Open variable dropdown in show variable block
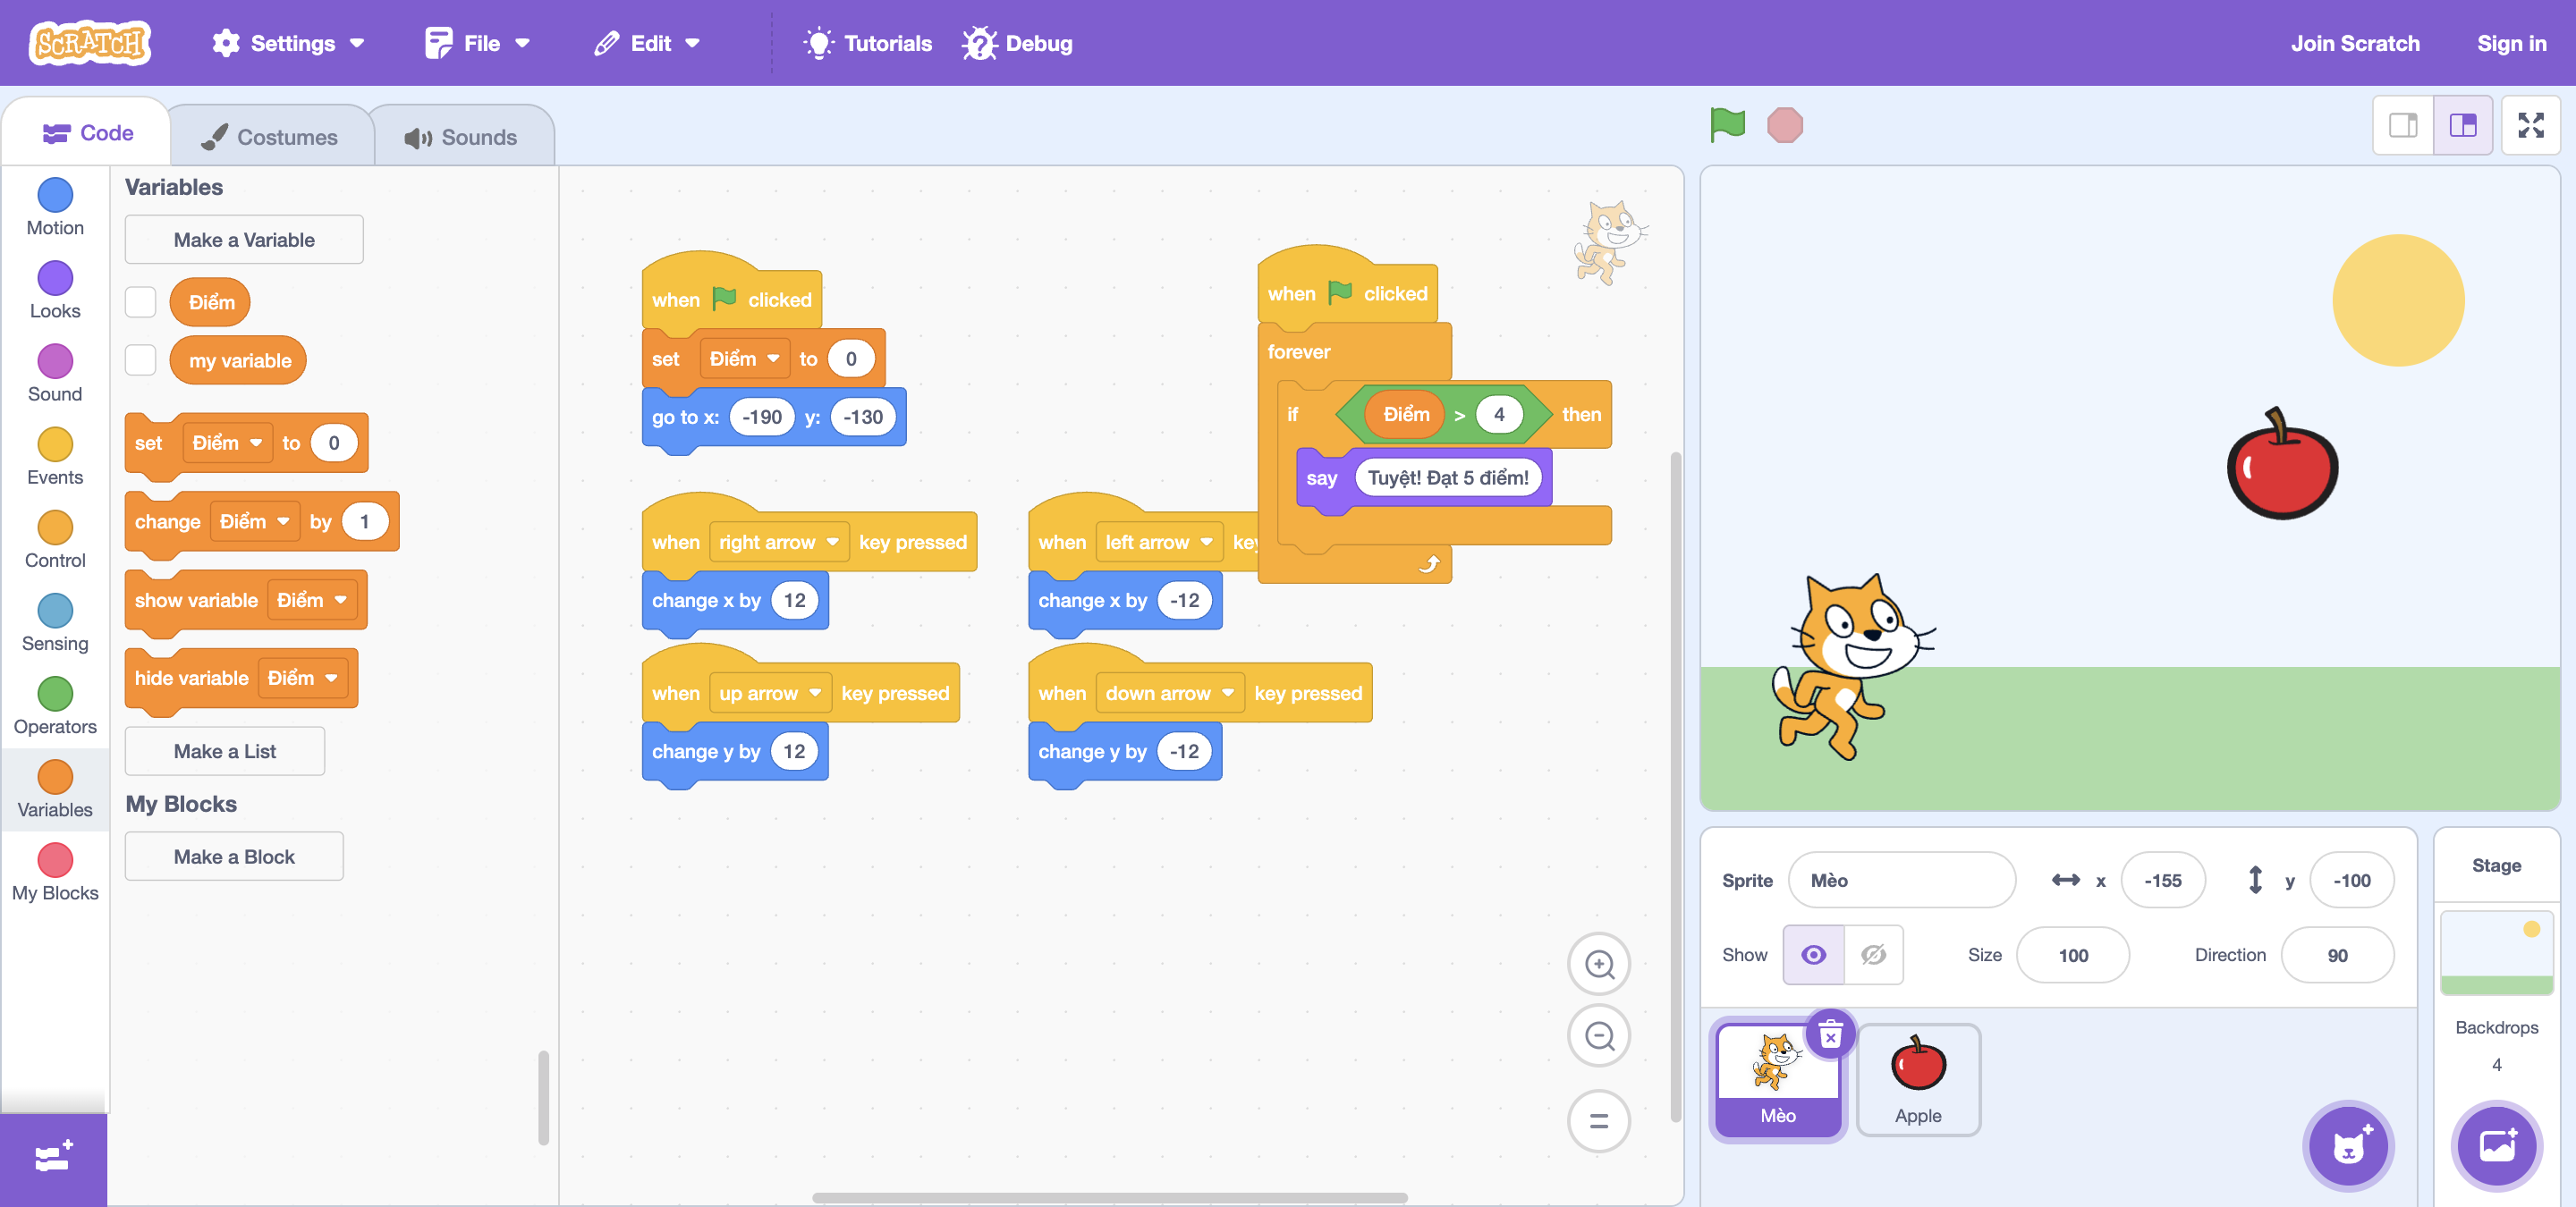Viewport: 2576px width, 1207px height. (x=312, y=600)
